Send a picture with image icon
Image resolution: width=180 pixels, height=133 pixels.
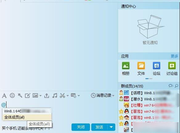(x=35, y=95)
